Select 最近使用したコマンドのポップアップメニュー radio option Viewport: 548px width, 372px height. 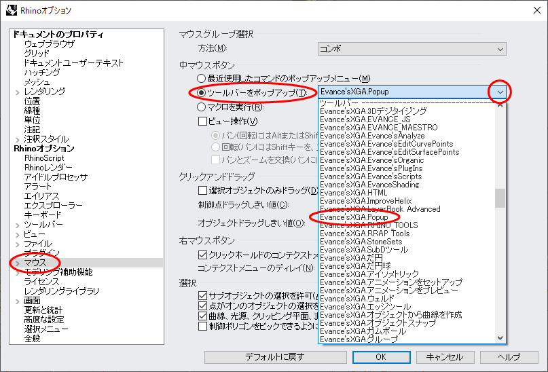click(x=201, y=79)
